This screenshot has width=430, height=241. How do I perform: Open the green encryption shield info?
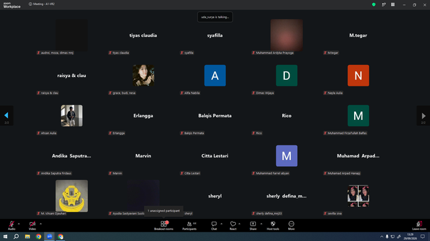pyautogui.click(x=374, y=5)
